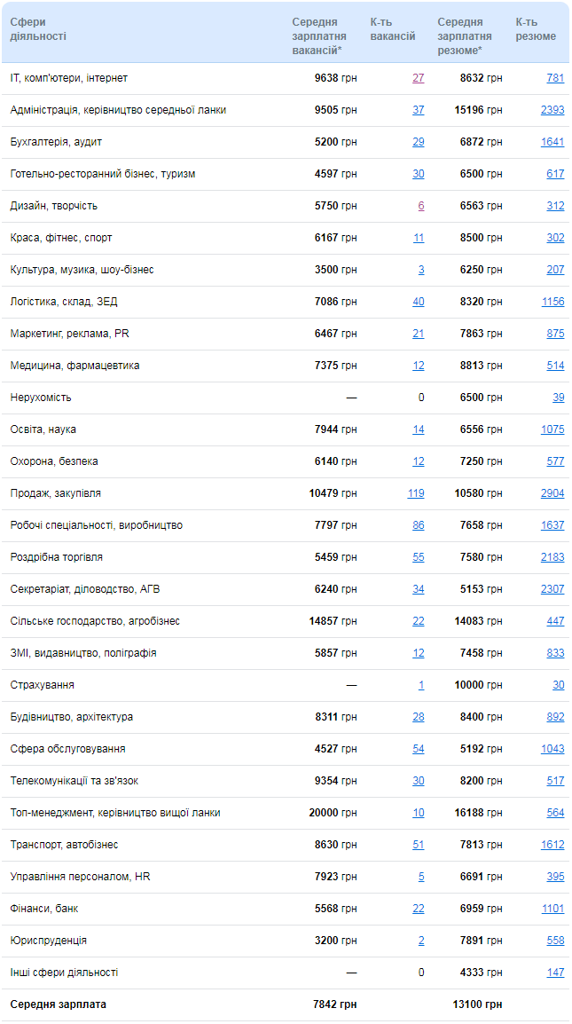Screen dimensions: 572x1024
Task: Open 147 resumes for Інші сфери діяльності
Action: coord(555,973)
